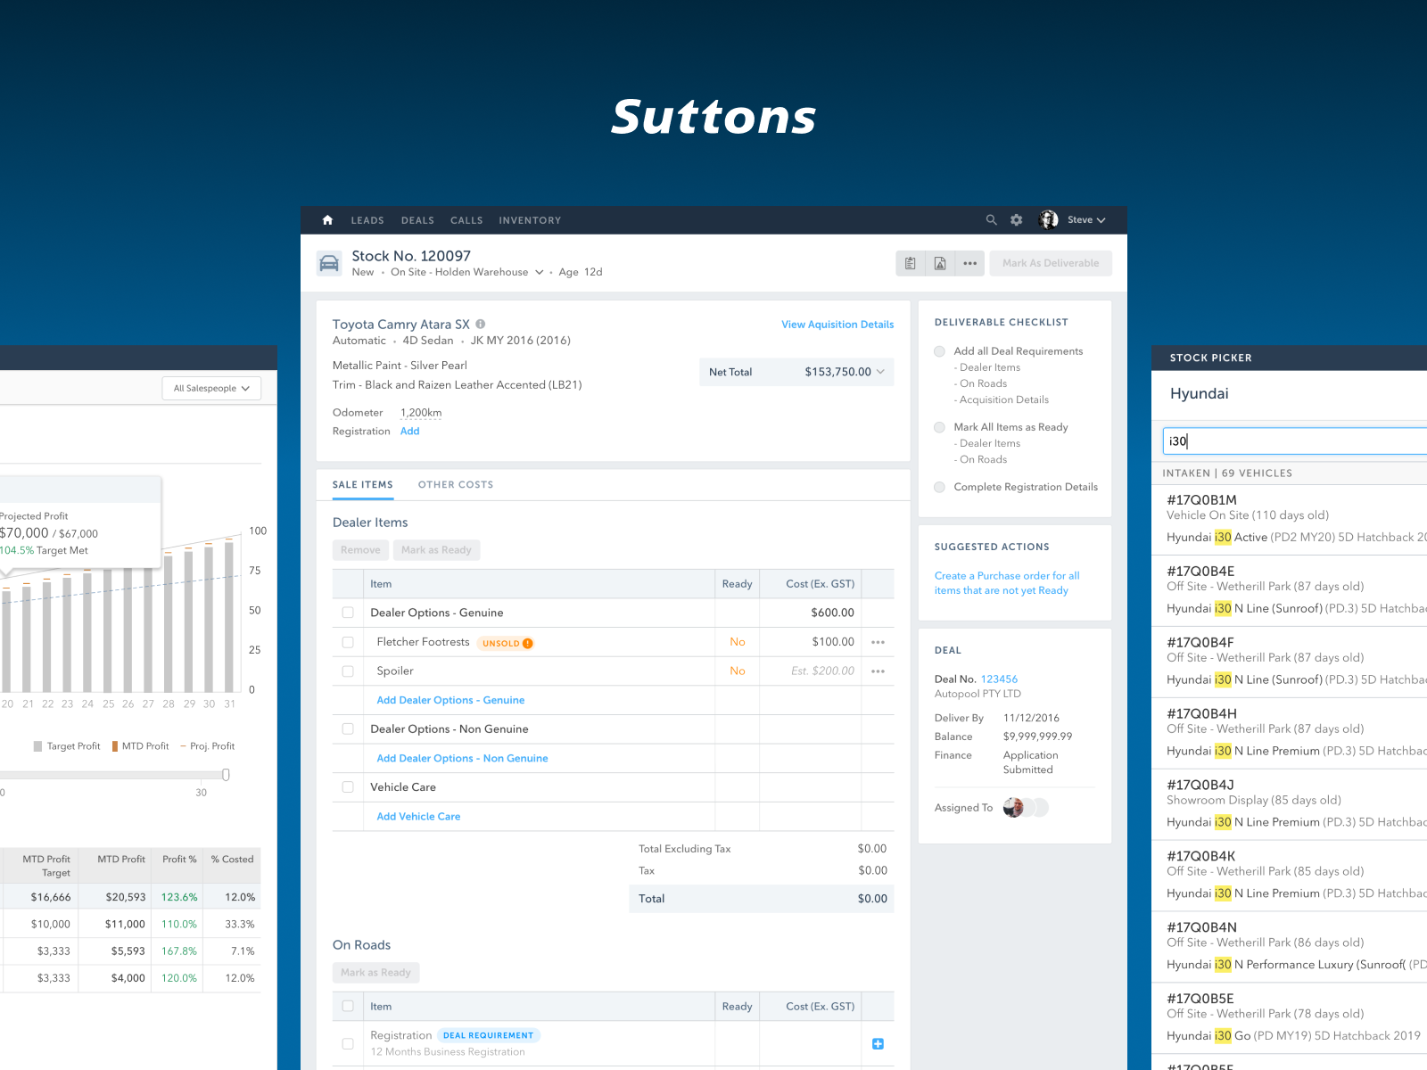This screenshot has height=1070, width=1427.
Task: Open the header more options ellipsis
Action: [x=969, y=263]
